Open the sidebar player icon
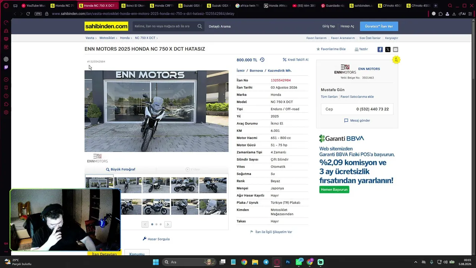This screenshot has width=476, height=268. pyautogui.click(x=6, y=80)
